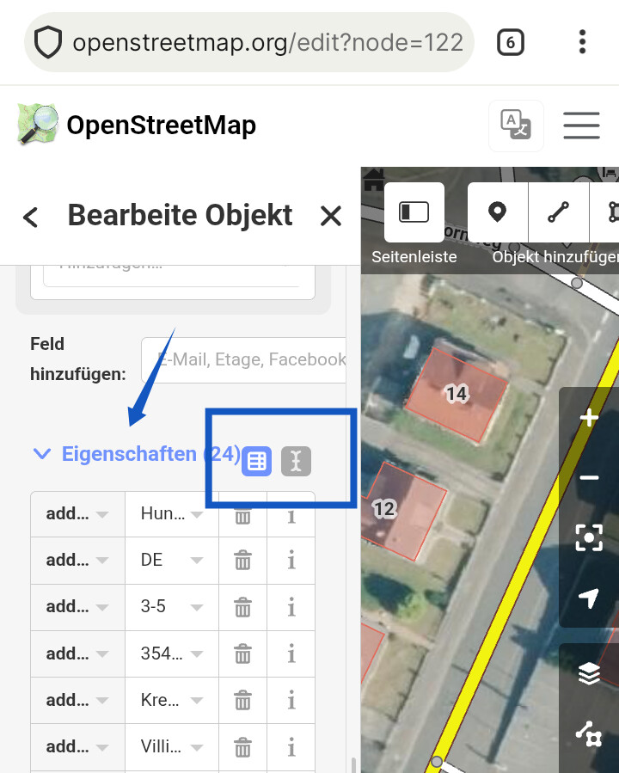
Task: Select the add area tool
Action: tap(605, 212)
